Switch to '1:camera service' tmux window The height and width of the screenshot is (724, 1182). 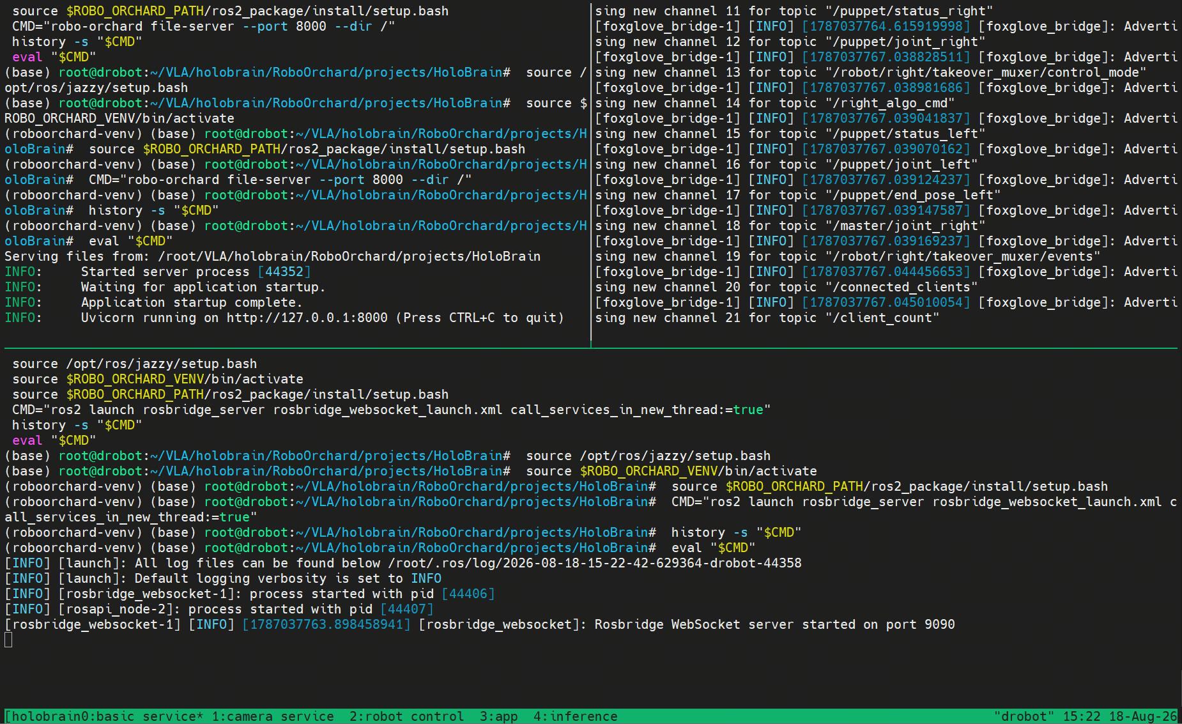coord(273,716)
